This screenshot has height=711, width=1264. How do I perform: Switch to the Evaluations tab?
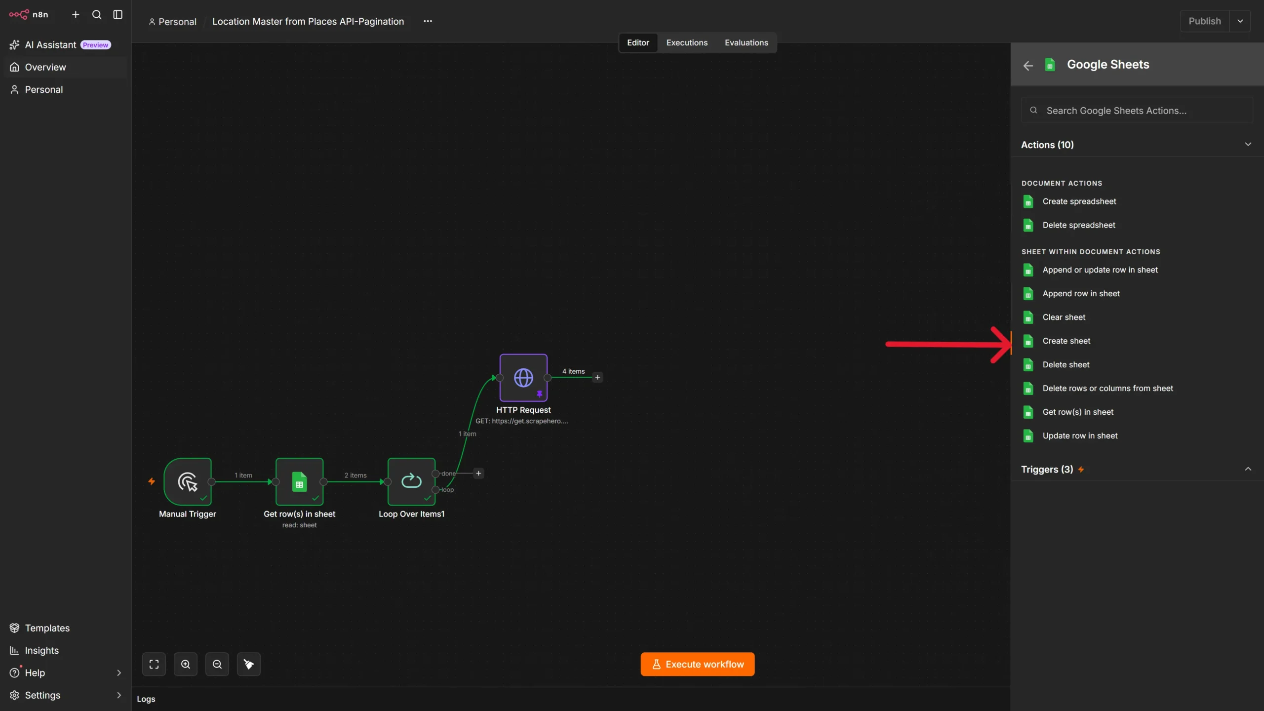tap(746, 42)
